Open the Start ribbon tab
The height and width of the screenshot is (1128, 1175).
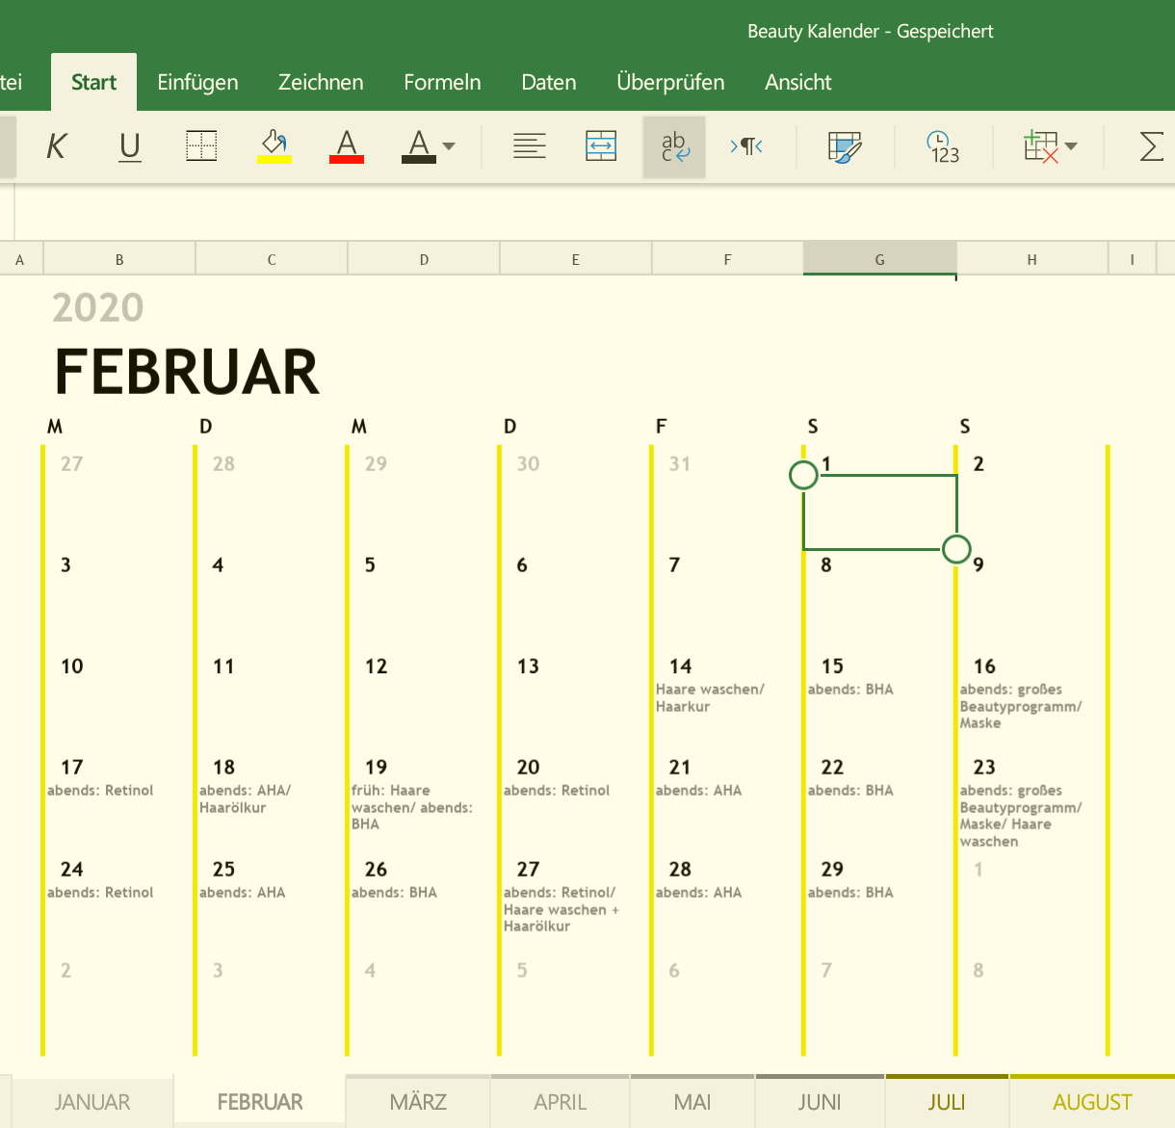93,82
